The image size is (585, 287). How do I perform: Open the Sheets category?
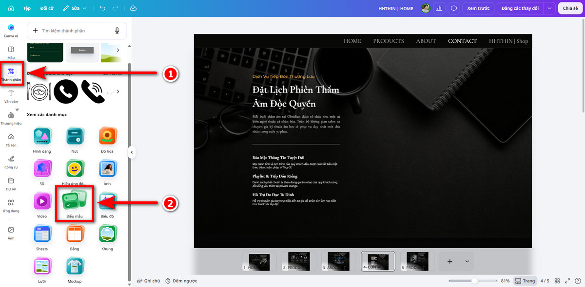[42, 238]
